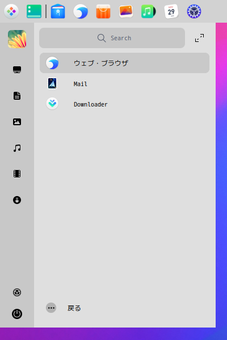
Task: Focus the Search field
Action: pyautogui.click(x=112, y=38)
